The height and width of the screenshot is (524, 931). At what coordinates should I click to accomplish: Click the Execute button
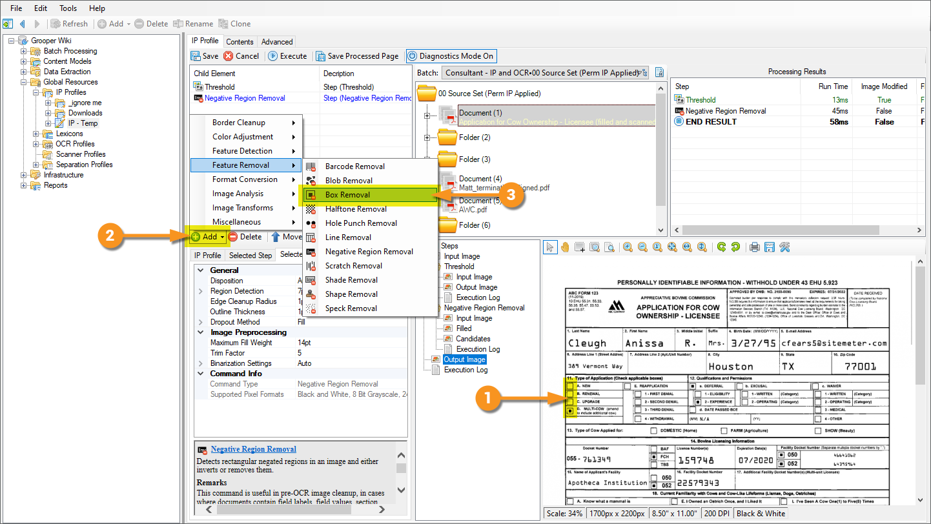(x=287, y=56)
